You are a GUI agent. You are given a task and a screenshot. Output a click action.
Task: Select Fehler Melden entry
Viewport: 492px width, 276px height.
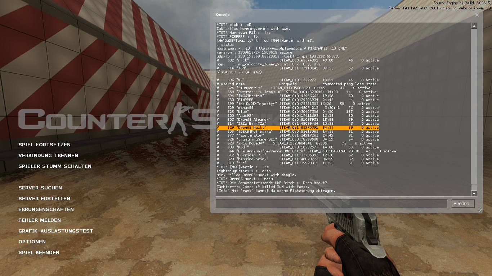pos(40,220)
